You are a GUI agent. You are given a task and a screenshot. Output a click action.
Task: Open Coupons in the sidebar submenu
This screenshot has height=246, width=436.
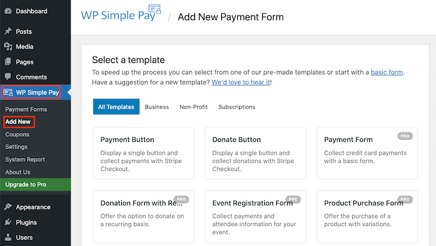coord(17,134)
